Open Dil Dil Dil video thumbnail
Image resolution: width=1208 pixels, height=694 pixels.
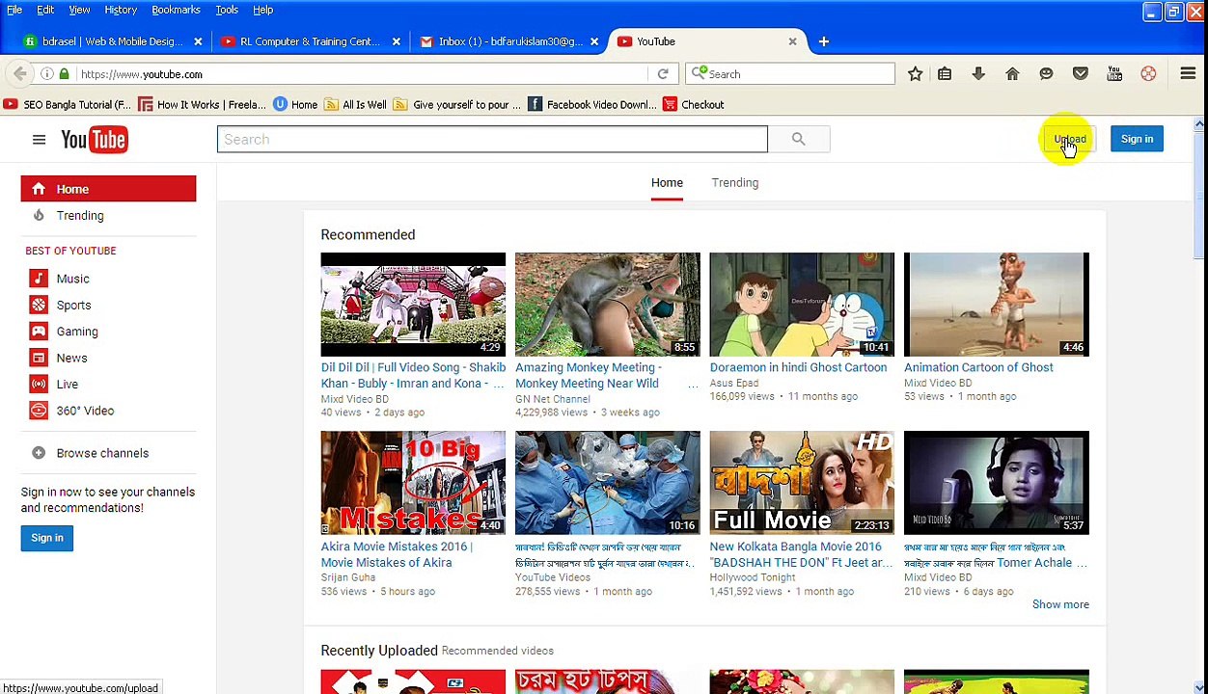pyautogui.click(x=413, y=305)
